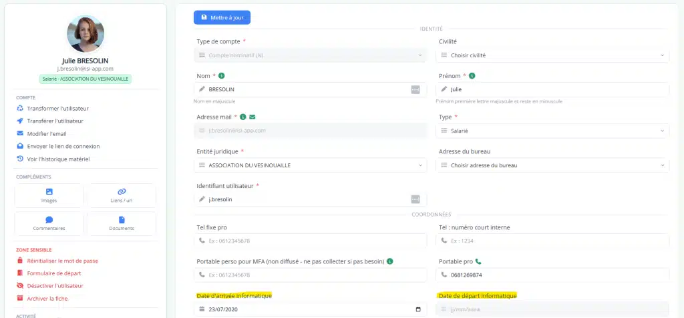Open the Liens / url tile
This screenshot has height=318, width=684.
point(122,195)
